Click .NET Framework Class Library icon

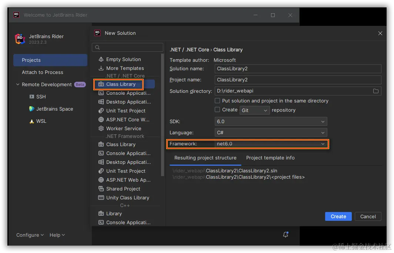(x=101, y=144)
